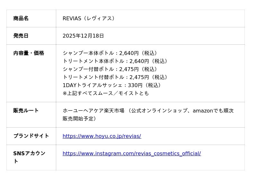This screenshot has width=257, height=180.
Task: Click the トリートメント付替ボトル 2,475円 line
Action: click(x=115, y=77)
